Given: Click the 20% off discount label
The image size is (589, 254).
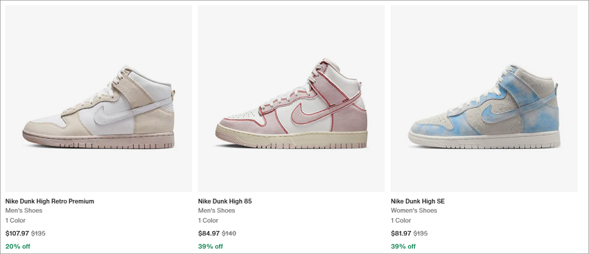Looking at the screenshot, I should pyautogui.click(x=17, y=246).
